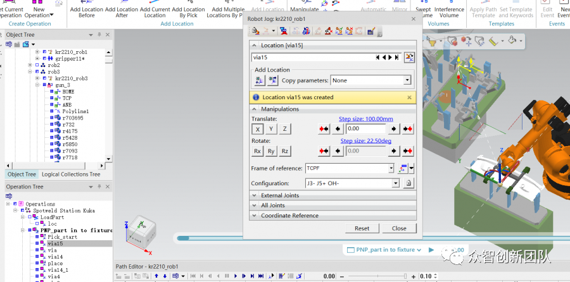Jump to last location arrow
Screen dimensions: 570x282
(396, 58)
